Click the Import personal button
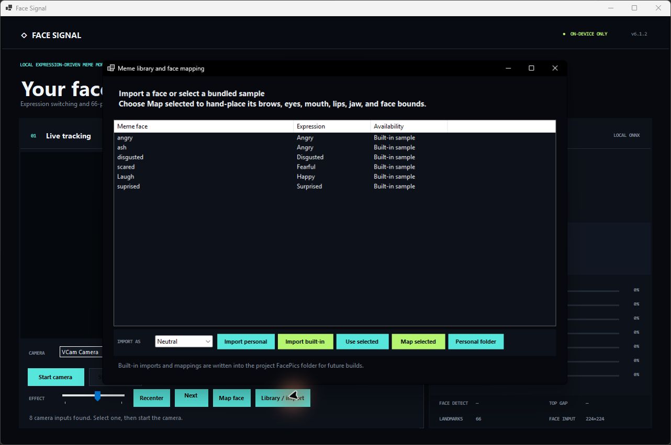 (x=245, y=342)
